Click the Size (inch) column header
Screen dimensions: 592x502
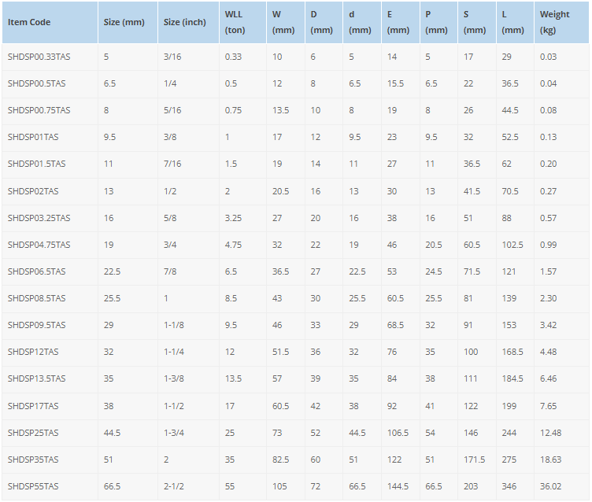click(x=184, y=22)
